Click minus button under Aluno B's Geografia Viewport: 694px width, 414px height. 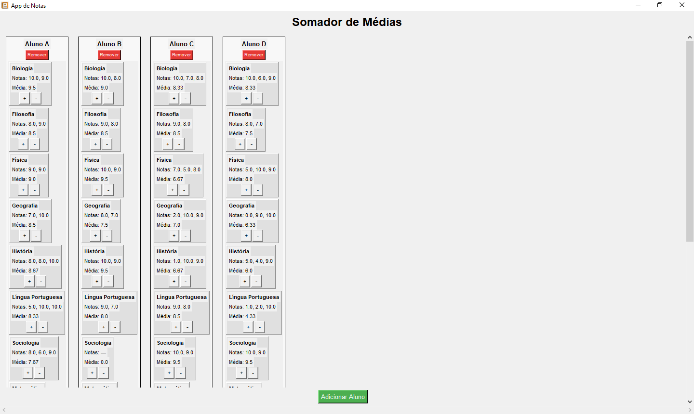[x=107, y=236]
